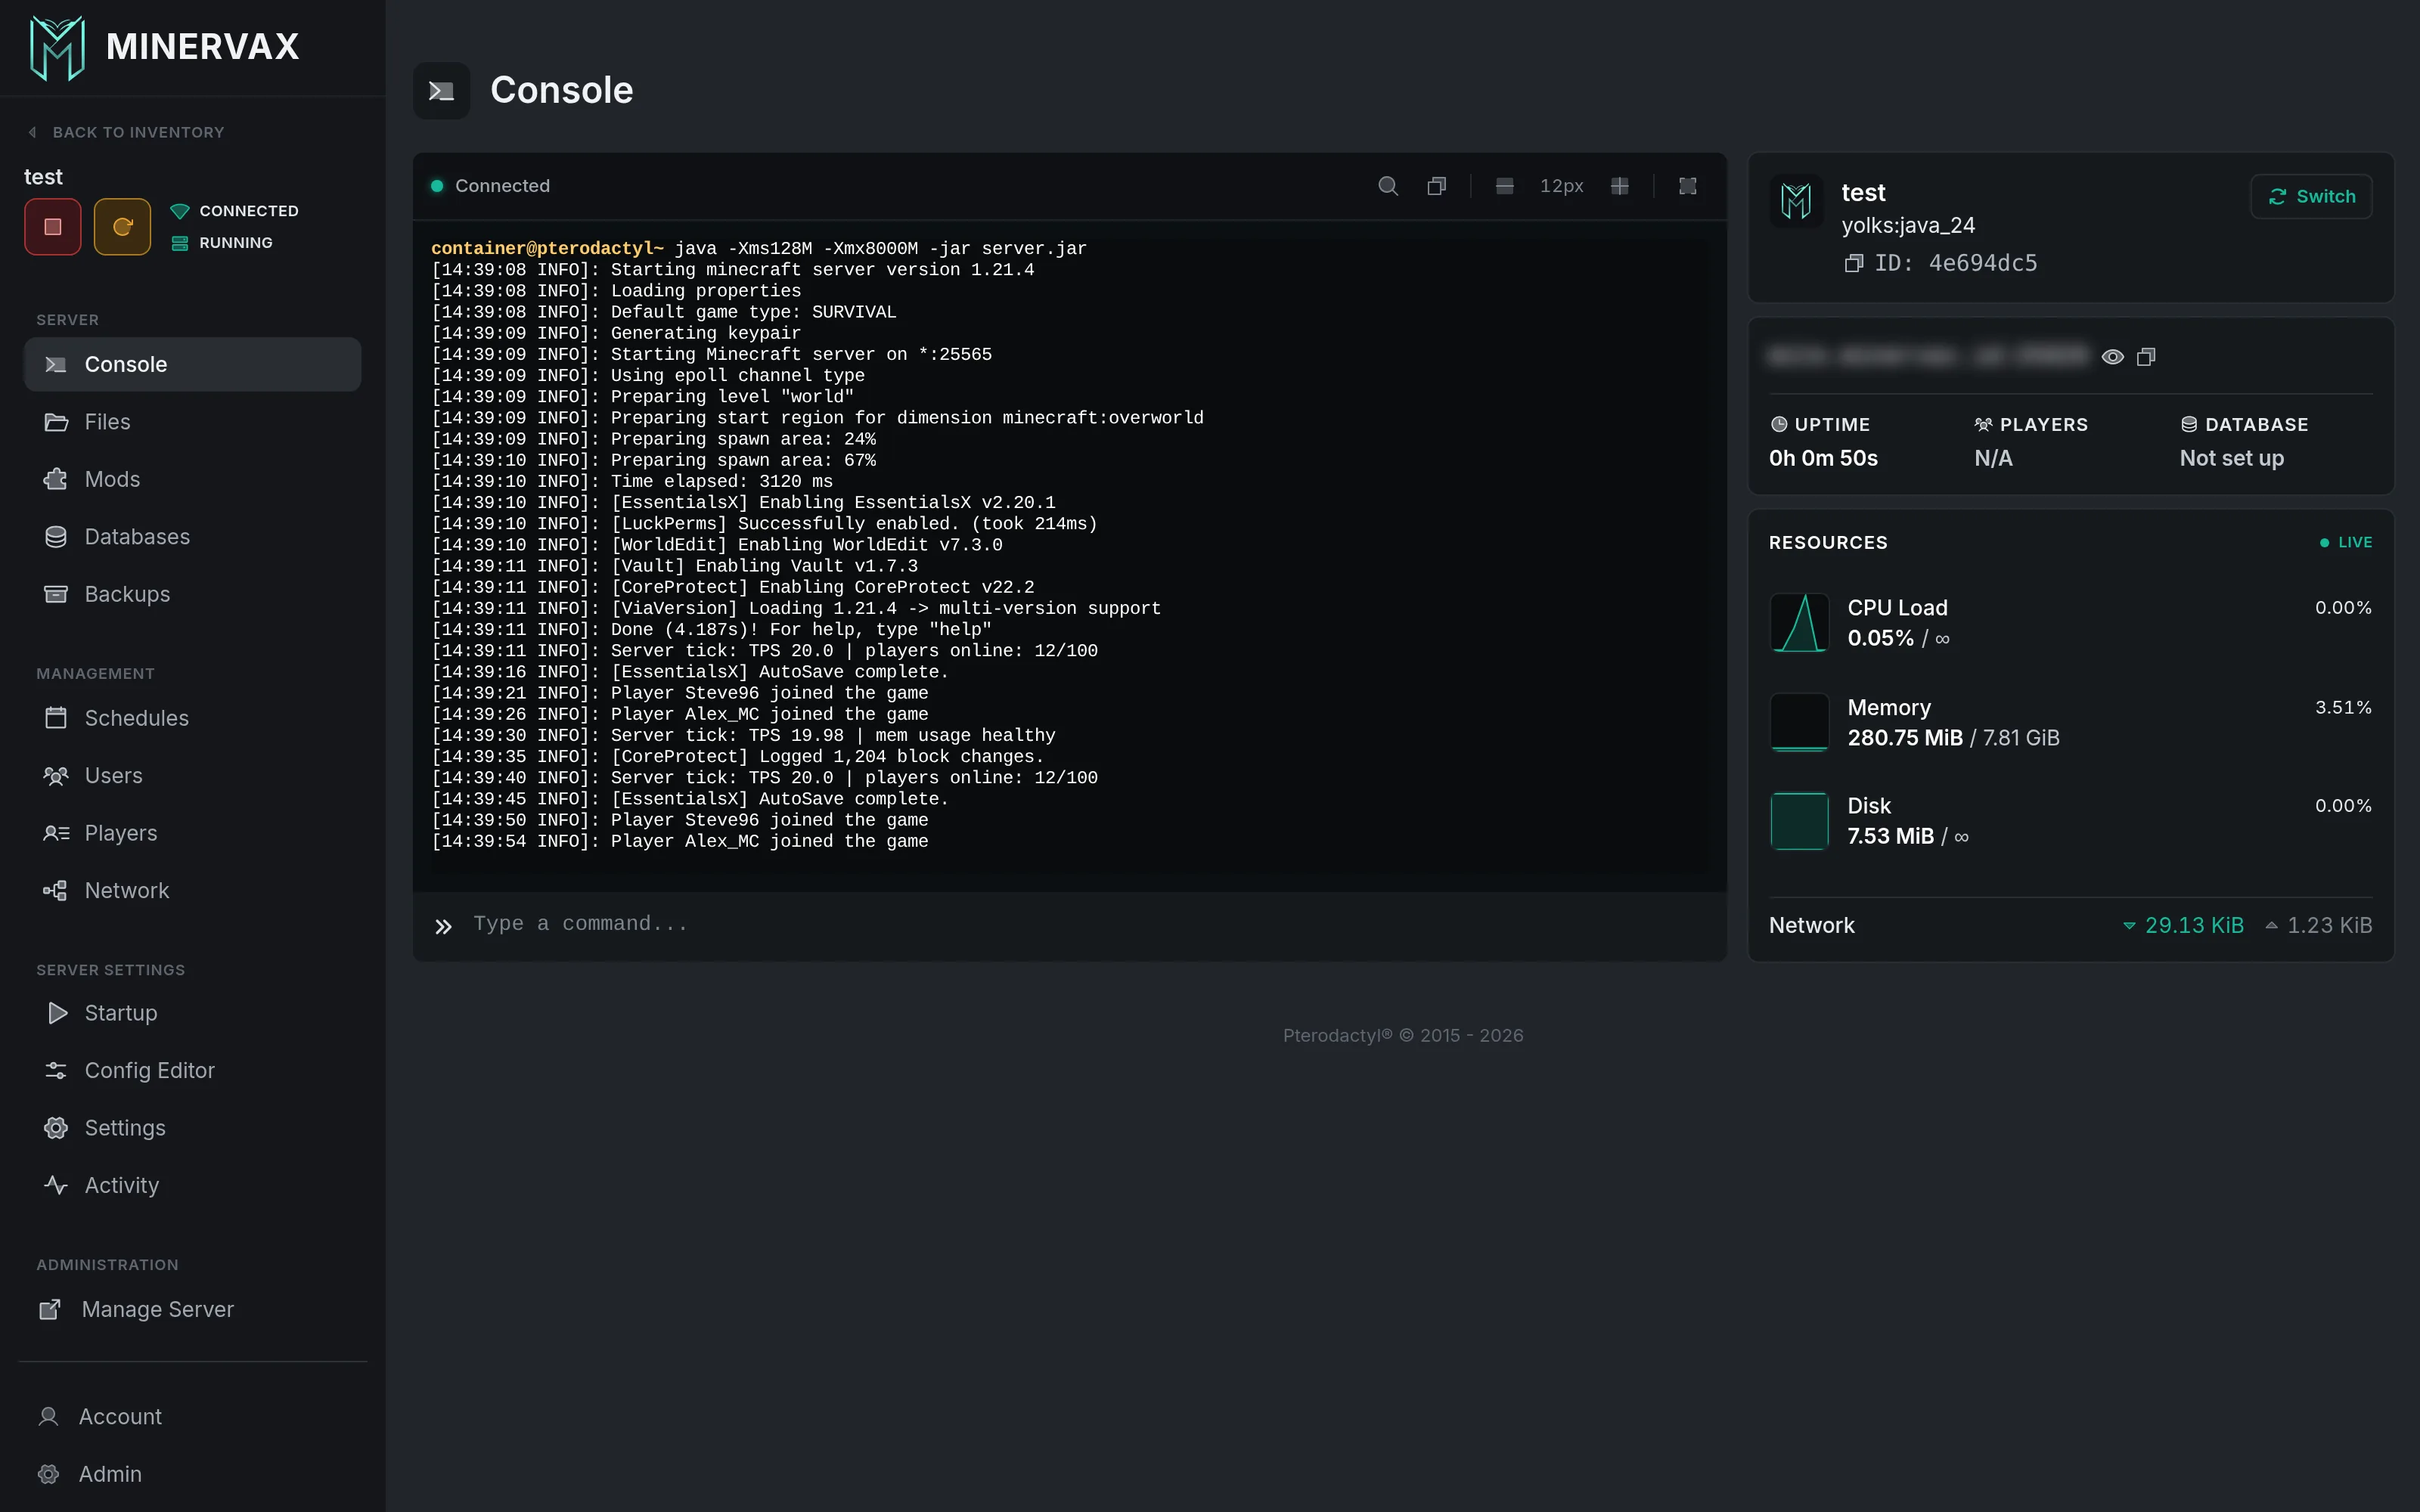The width and height of the screenshot is (2420, 1512).
Task: Click the Console heading terminal icon
Action: (441, 91)
